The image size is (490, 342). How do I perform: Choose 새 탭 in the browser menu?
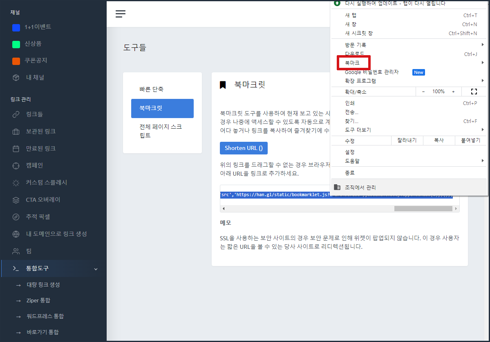[409, 15]
